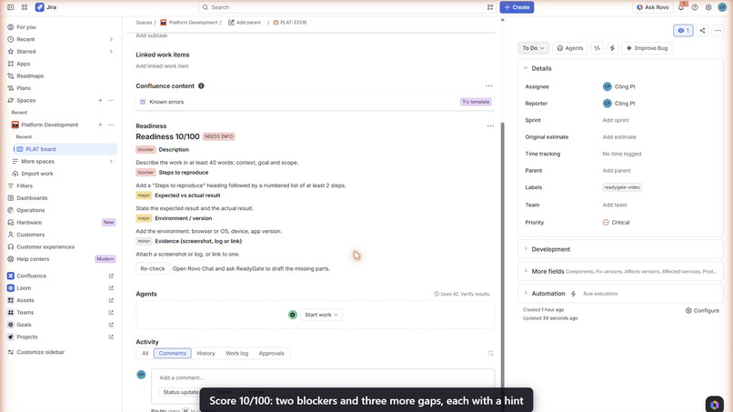Switch to the Work log tab

(237, 354)
